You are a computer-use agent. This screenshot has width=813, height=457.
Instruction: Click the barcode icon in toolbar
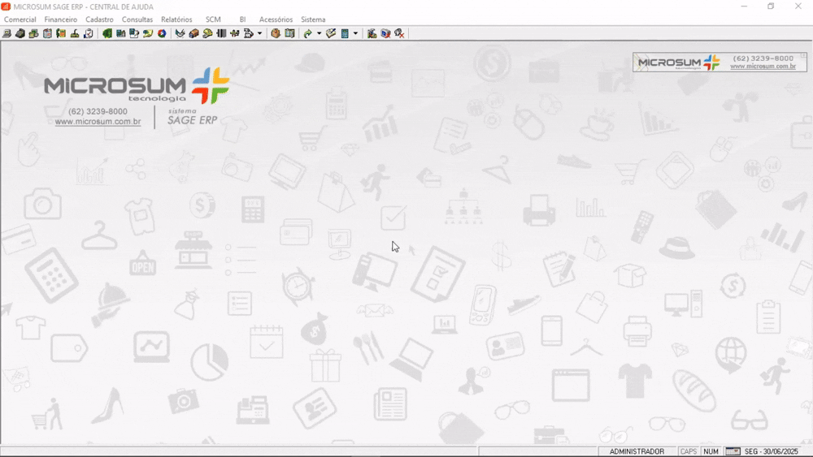(221, 33)
